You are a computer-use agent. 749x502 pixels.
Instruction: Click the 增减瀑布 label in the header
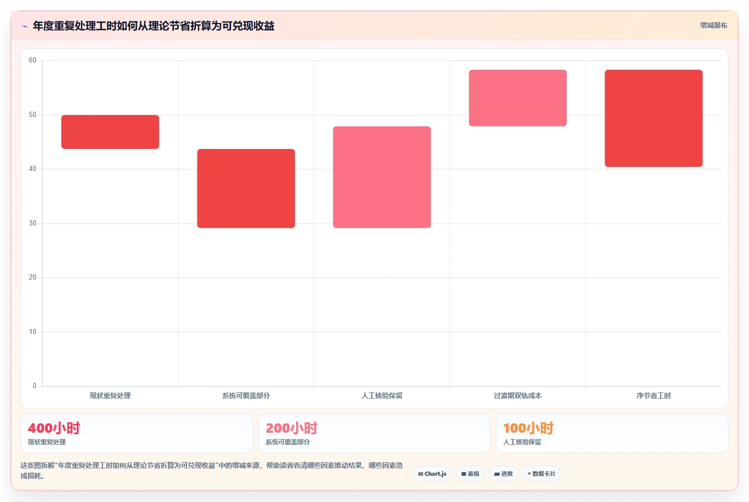pyautogui.click(x=713, y=25)
